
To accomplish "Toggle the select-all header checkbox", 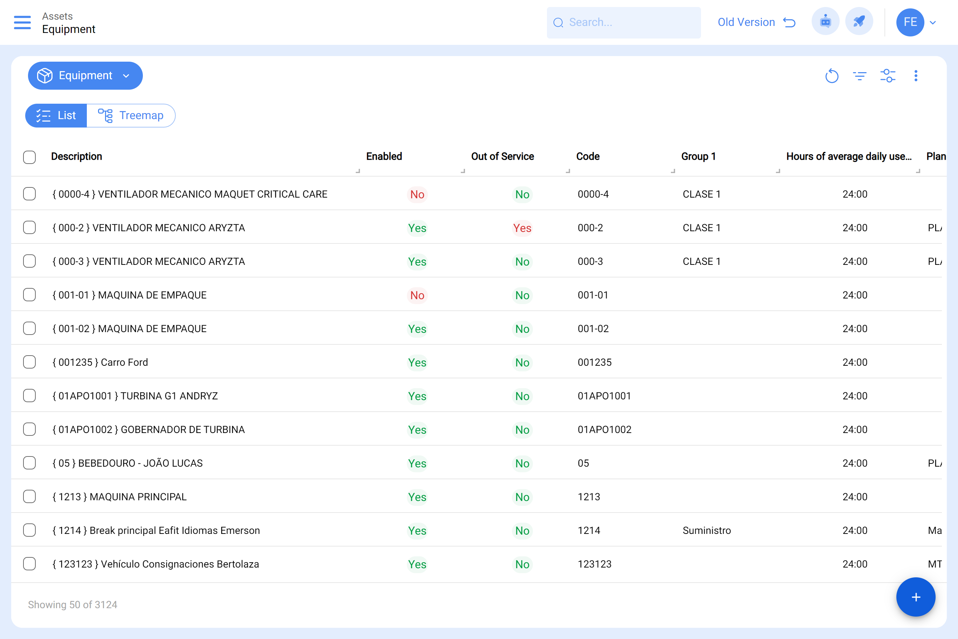I will coord(29,157).
